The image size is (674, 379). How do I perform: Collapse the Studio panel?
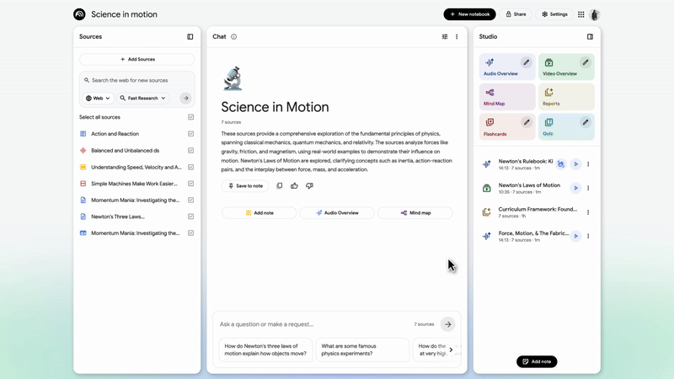click(590, 37)
